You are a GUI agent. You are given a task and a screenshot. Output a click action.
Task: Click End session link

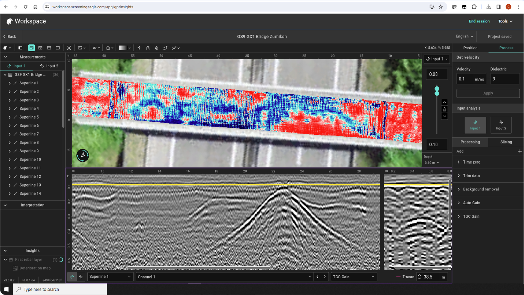tap(479, 21)
